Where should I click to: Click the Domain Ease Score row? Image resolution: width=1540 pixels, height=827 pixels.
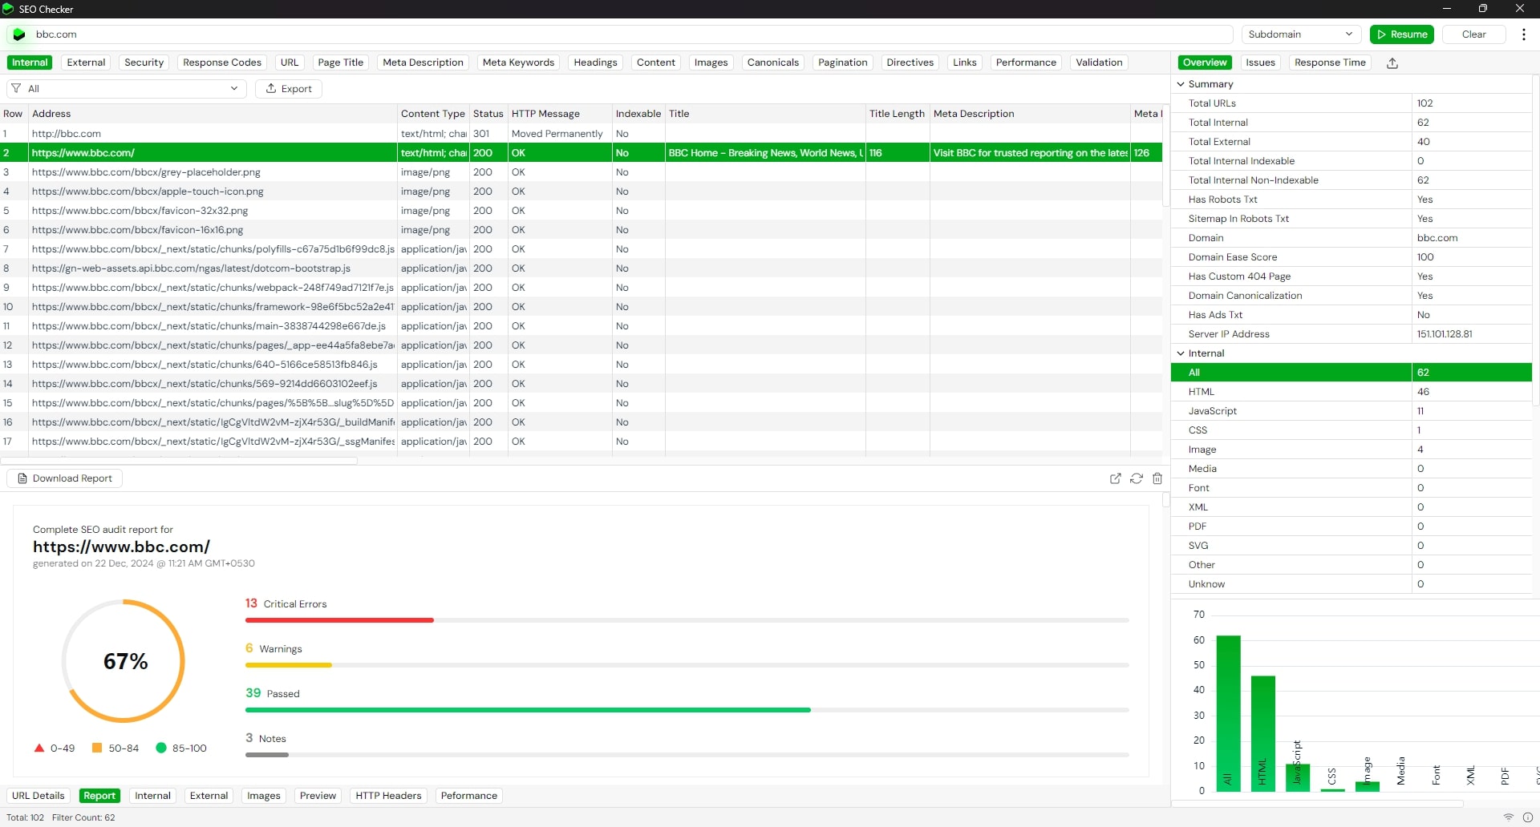(1352, 257)
